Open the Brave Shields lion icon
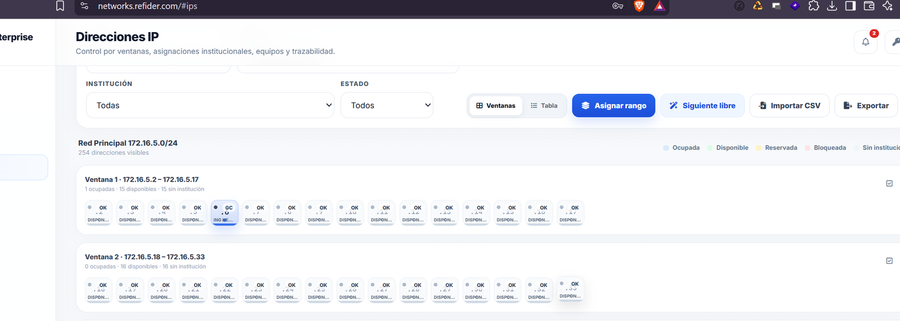 639,6
